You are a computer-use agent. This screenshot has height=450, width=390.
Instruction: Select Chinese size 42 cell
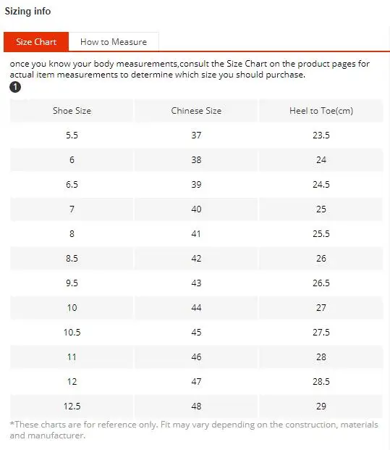[196, 259]
